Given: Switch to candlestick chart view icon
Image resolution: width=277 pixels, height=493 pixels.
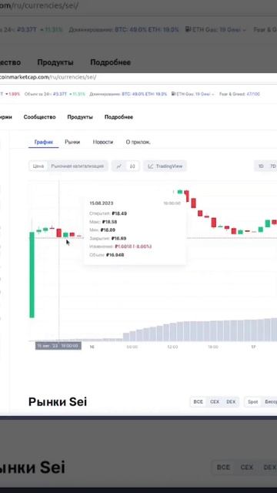Looking at the screenshot, I should coord(132,166).
